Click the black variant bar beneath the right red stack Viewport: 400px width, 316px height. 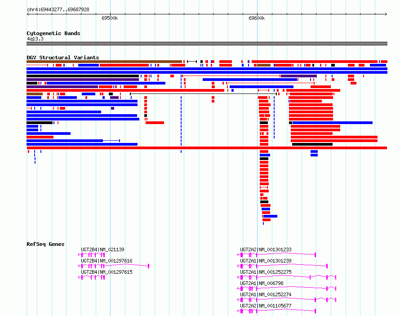click(x=312, y=144)
